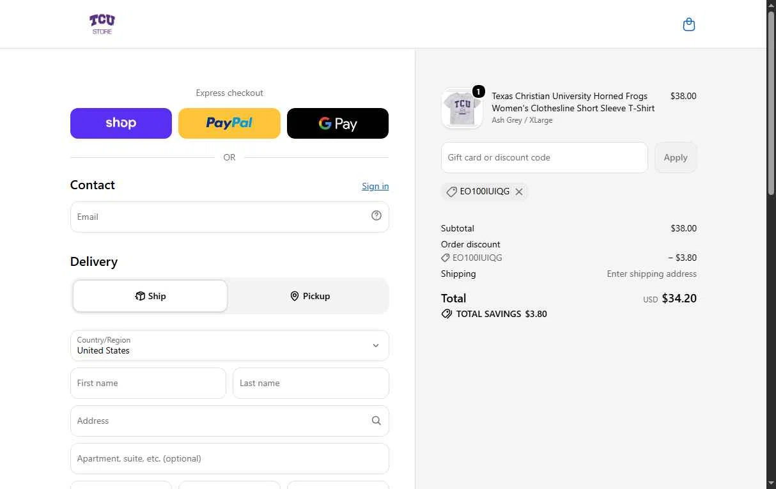This screenshot has height=489, width=776.
Task: Click the First name field
Action: click(x=148, y=383)
